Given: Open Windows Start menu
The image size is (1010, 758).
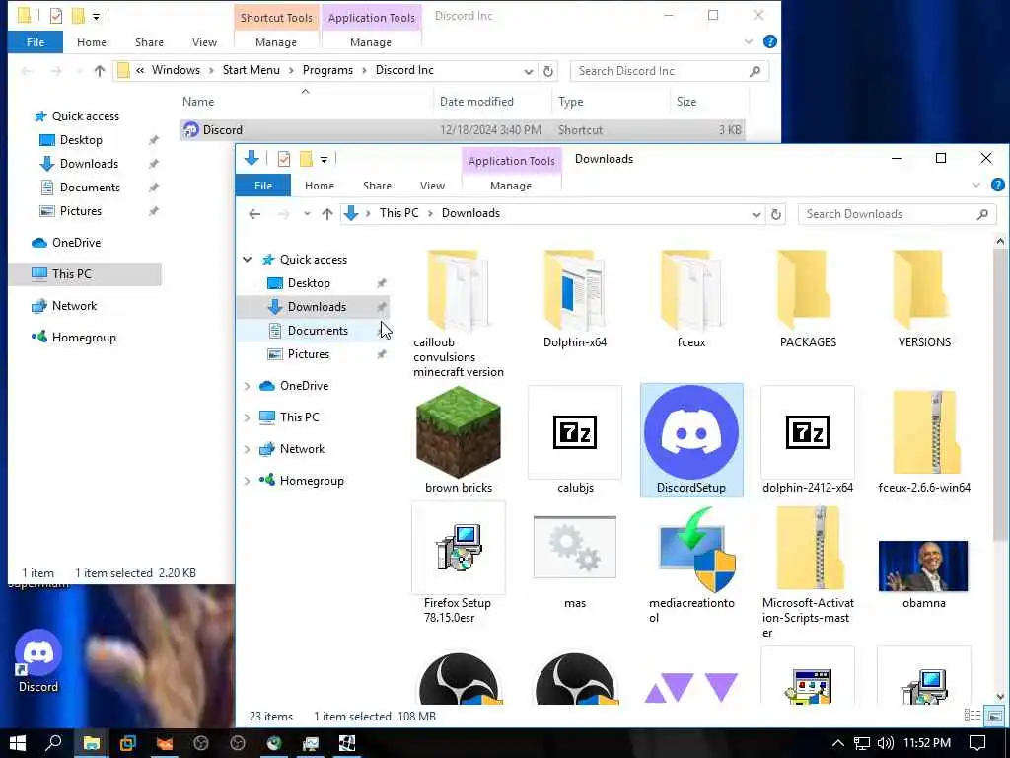Looking at the screenshot, I should click(x=18, y=743).
